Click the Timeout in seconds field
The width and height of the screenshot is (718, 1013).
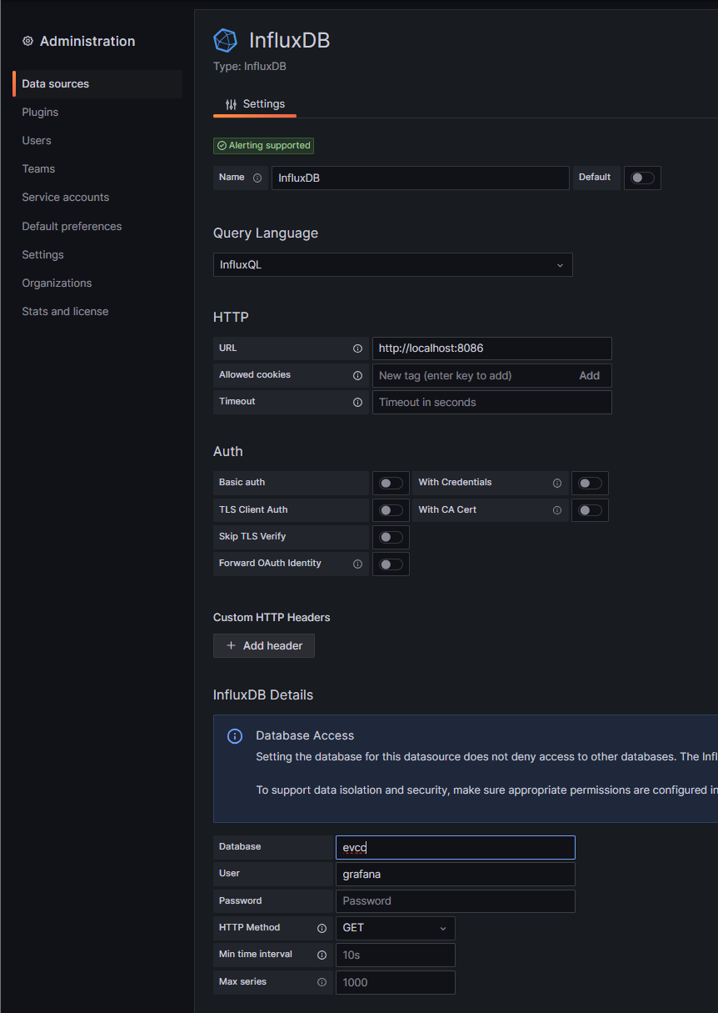pyautogui.click(x=492, y=402)
